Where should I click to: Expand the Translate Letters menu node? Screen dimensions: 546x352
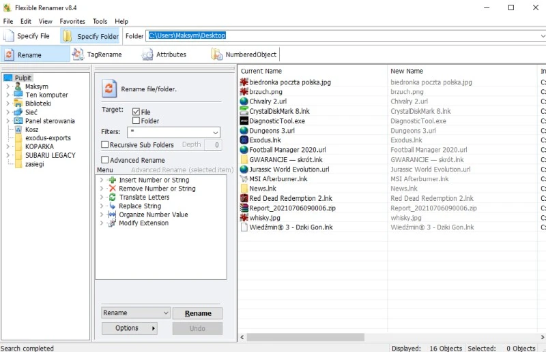102,197
